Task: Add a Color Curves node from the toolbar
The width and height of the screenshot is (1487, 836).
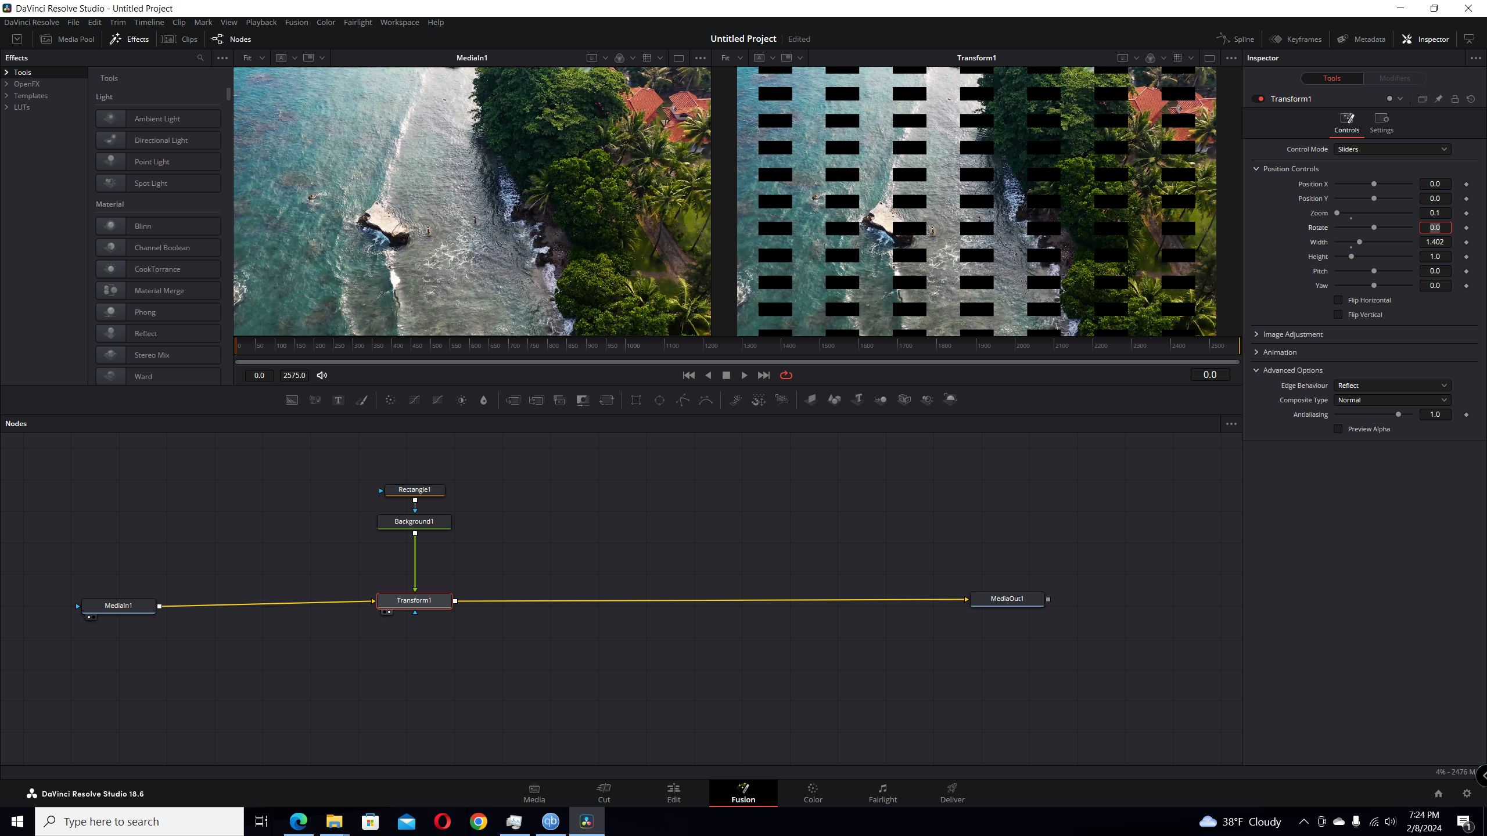Action: [414, 400]
